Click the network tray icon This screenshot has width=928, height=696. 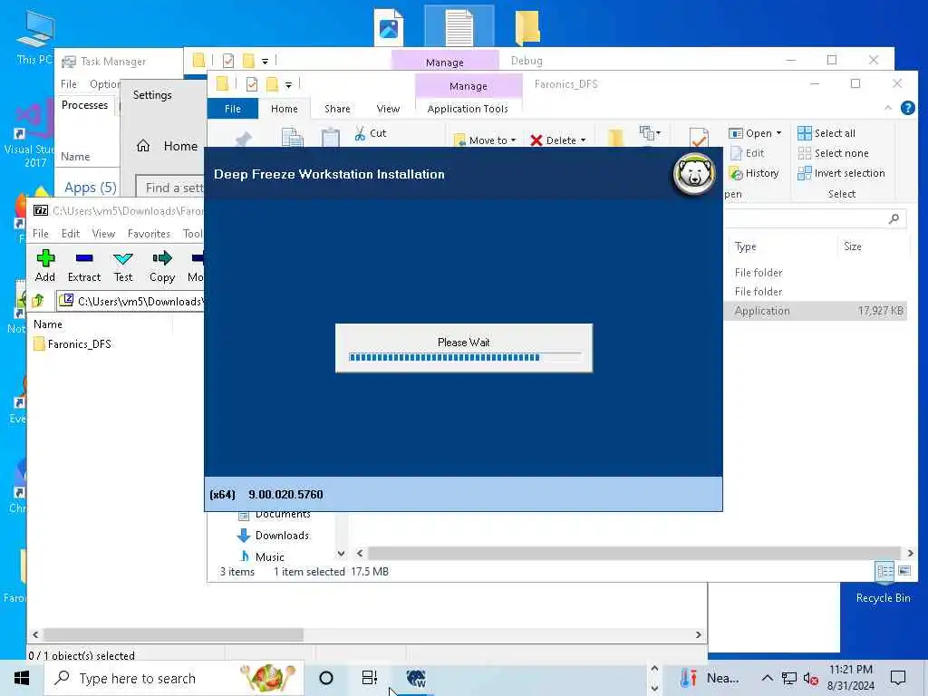[789, 678]
